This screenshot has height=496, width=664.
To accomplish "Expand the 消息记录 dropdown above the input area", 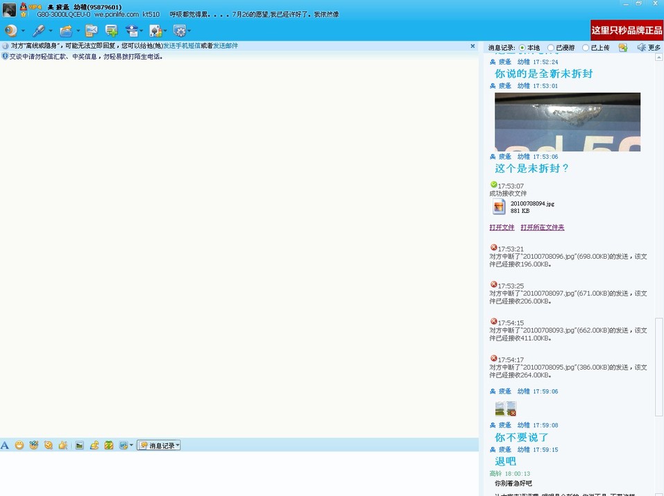I will point(159,445).
